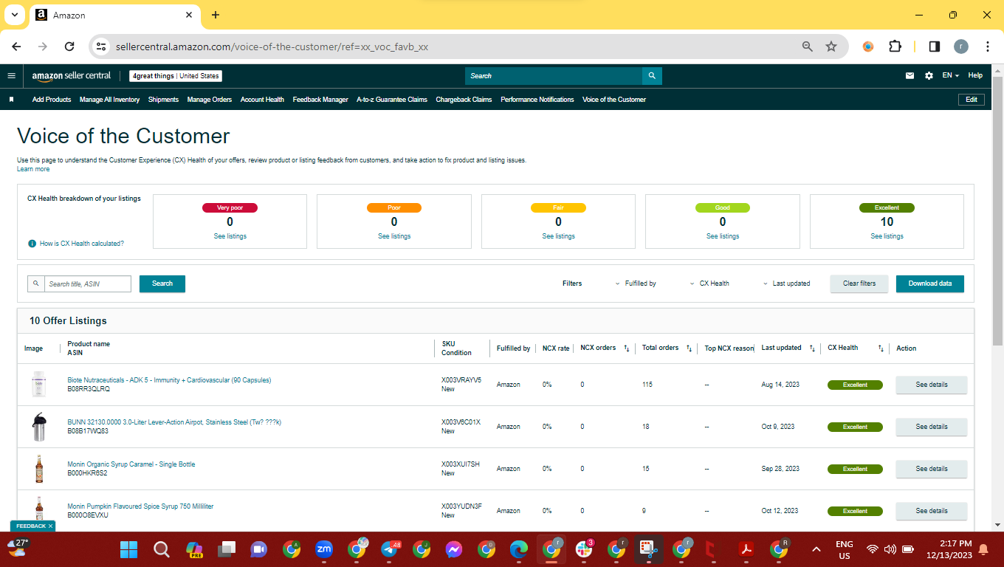Screen dimensions: 1004x567
Task: Open the Seller Central messages mail icon
Action: coord(910,75)
